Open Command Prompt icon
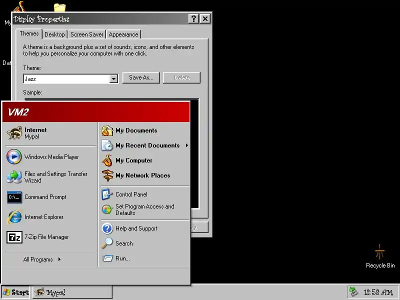This screenshot has height=300, width=400. (x=14, y=197)
